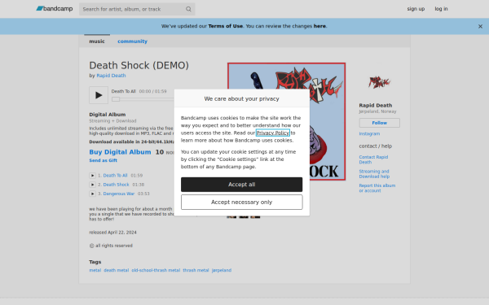Click the 'Digital Album' heading
489x305 pixels.
pos(108,115)
